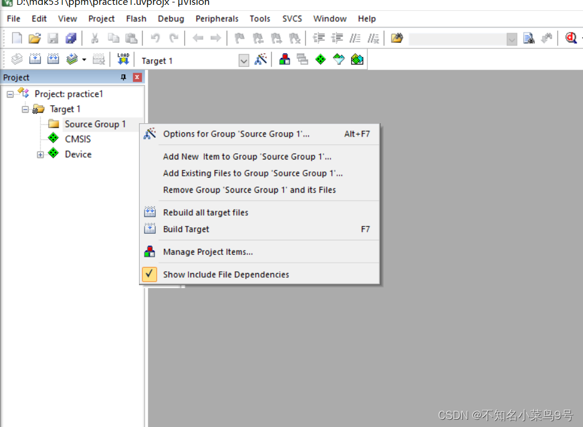Save the current file with the disk icon

tap(53, 38)
